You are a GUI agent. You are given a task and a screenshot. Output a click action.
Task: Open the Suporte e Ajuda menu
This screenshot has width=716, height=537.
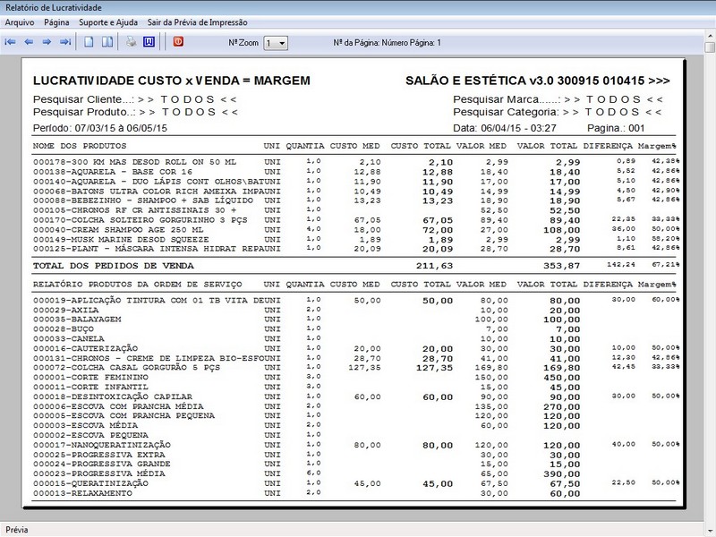(x=108, y=21)
